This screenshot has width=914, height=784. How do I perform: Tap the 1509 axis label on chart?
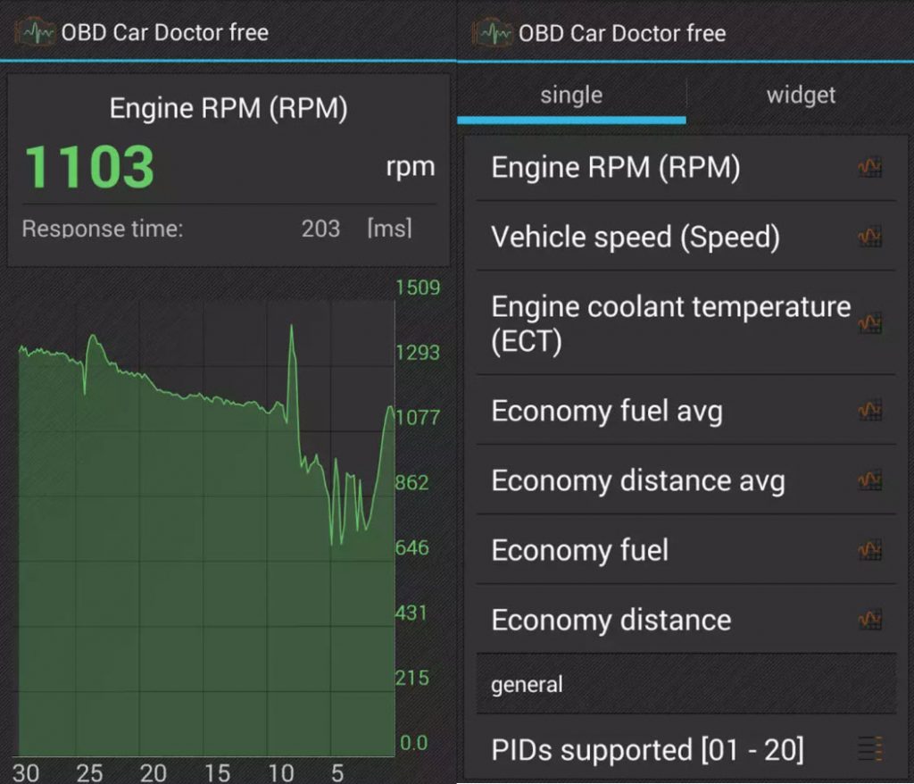(418, 288)
